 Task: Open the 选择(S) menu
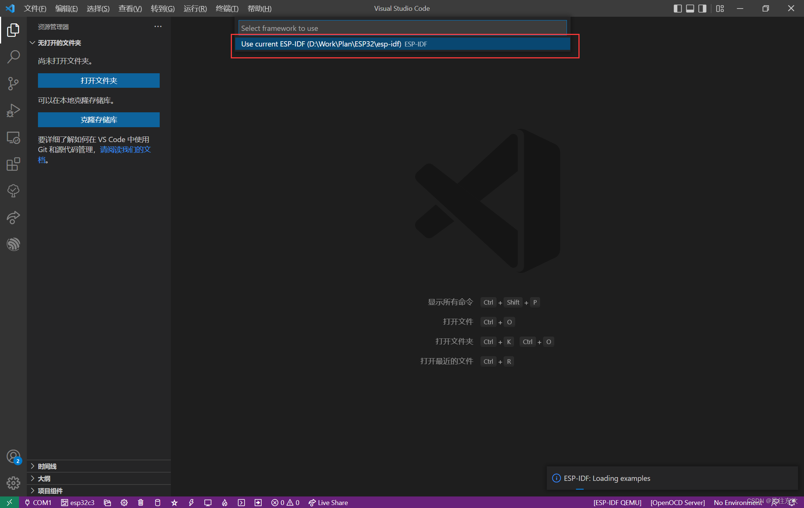(98, 8)
